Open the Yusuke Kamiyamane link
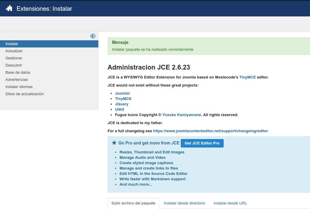The height and width of the screenshot is (217, 310). click(x=182, y=115)
